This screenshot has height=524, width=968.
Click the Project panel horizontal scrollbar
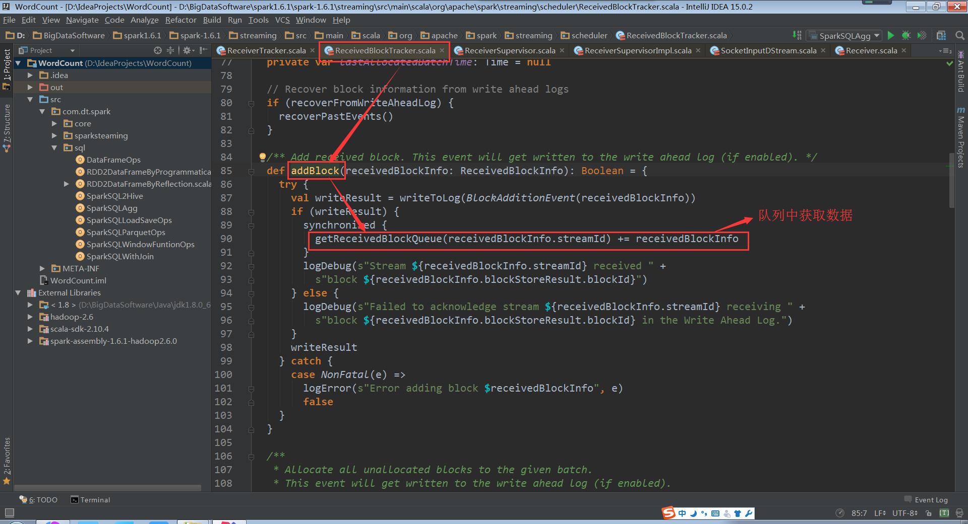(107, 488)
